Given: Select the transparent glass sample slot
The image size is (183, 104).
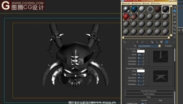Looking at the screenshot, I should (150, 9).
